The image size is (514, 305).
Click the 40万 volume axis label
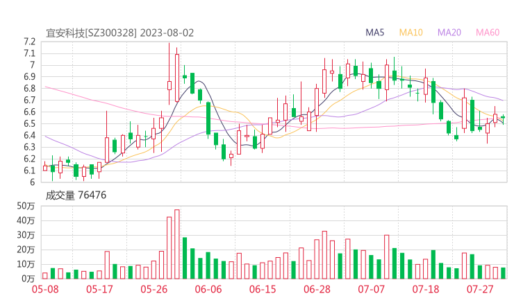pos(26,220)
